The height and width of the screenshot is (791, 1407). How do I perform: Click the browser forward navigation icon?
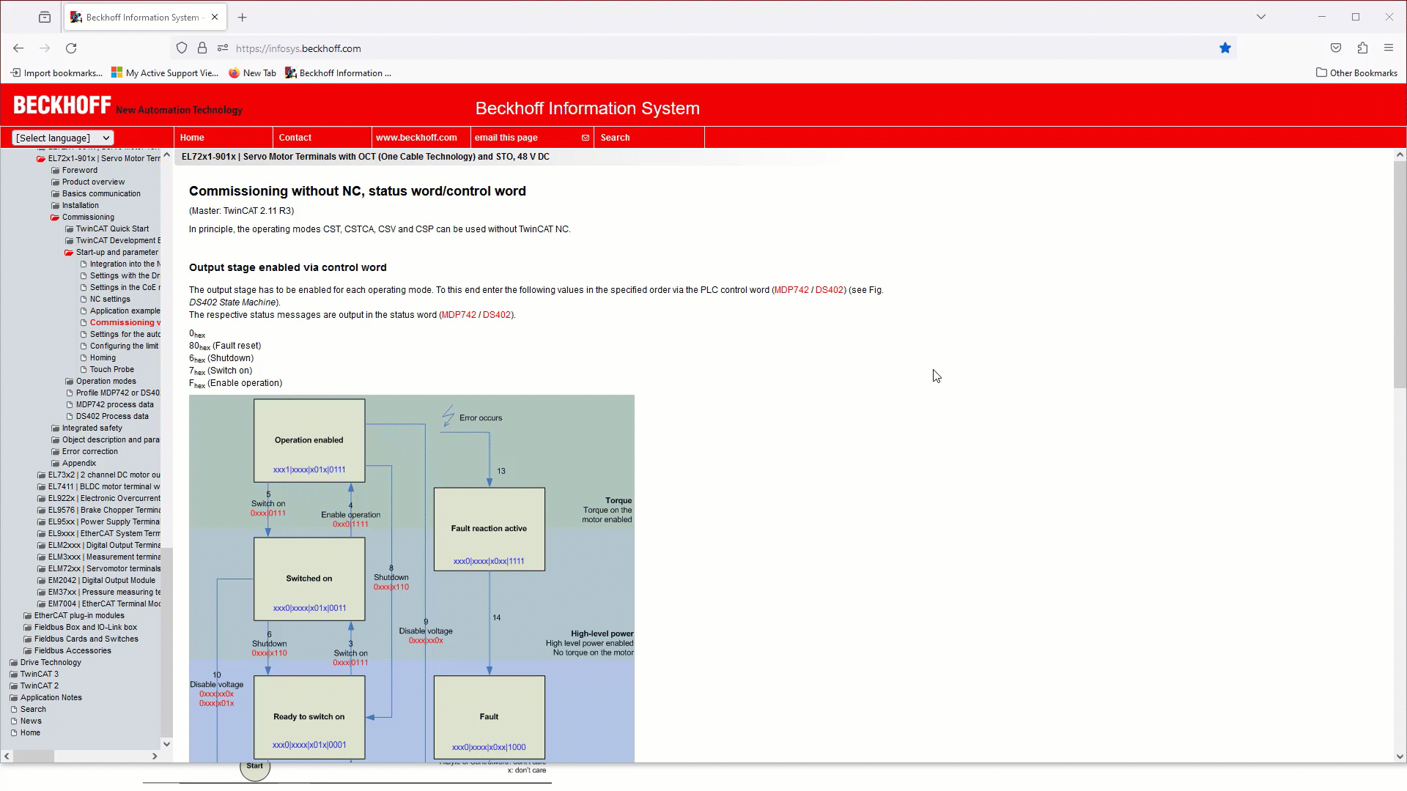tap(45, 48)
